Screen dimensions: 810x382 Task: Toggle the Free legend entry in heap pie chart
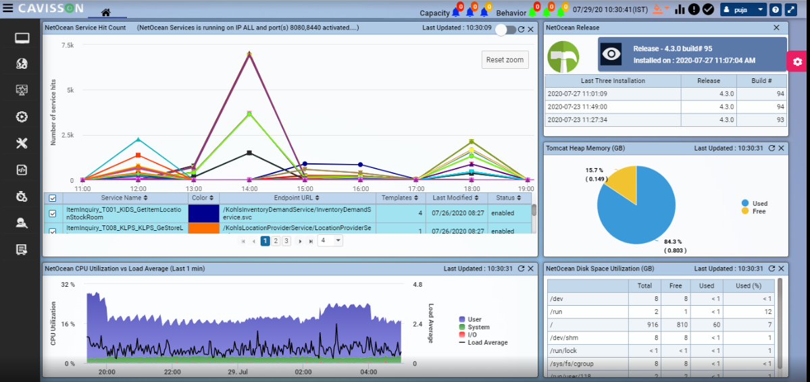753,211
